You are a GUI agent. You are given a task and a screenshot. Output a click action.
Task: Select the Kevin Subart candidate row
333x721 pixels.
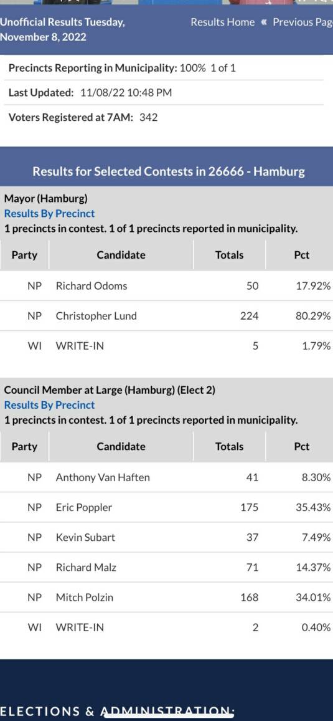(166, 538)
